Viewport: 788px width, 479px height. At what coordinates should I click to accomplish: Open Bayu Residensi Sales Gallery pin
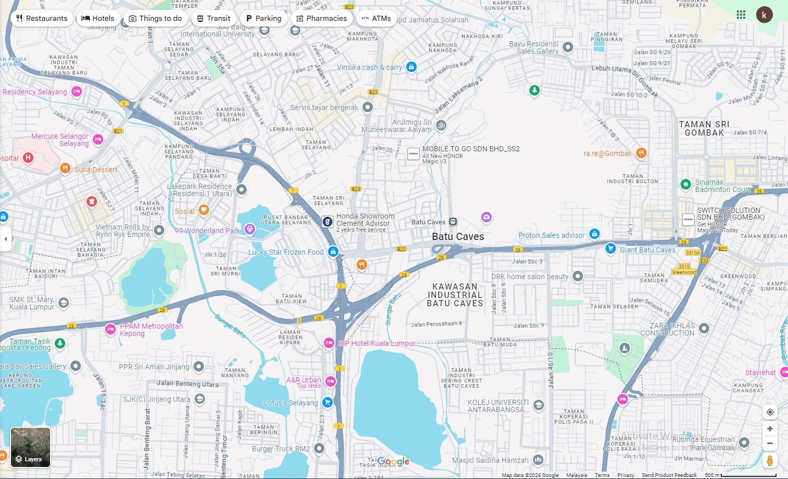coord(568,47)
